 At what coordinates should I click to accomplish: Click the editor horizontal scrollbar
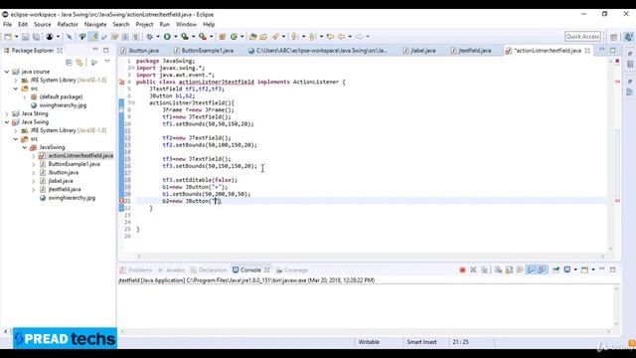tap(371, 257)
